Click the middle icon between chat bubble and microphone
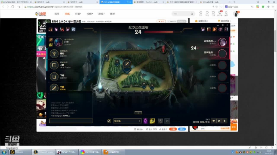Image resolution: width=277 pixels, height=155 pixels. coord(219,121)
